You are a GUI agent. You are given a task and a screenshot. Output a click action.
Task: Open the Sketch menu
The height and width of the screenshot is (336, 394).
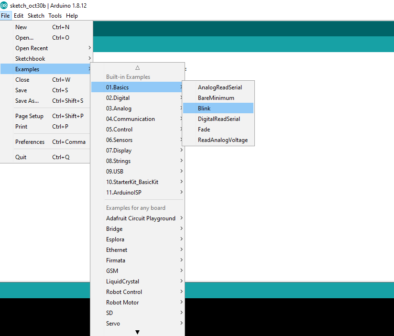point(36,16)
